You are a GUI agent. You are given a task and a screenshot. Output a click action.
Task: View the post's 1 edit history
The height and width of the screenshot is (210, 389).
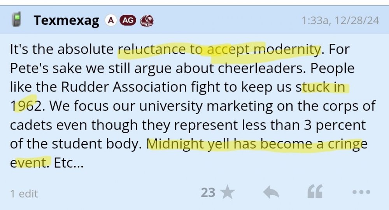coord(24,193)
